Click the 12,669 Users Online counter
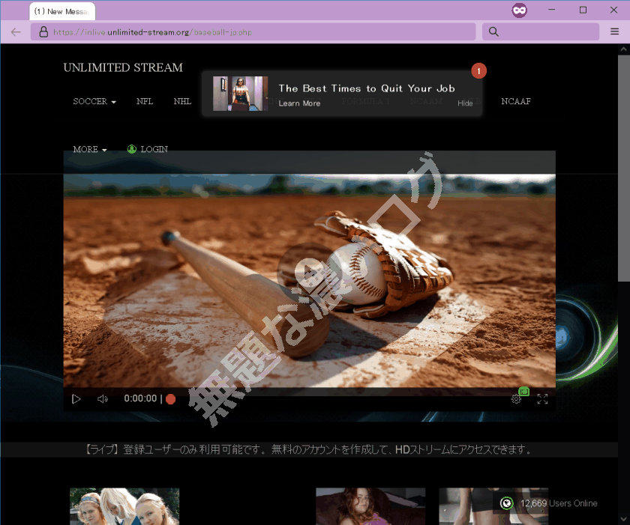 tap(559, 503)
